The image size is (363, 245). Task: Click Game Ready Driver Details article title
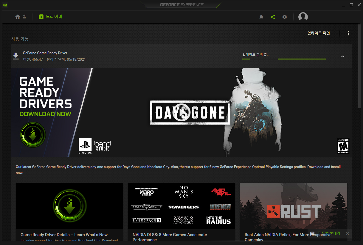64,235
